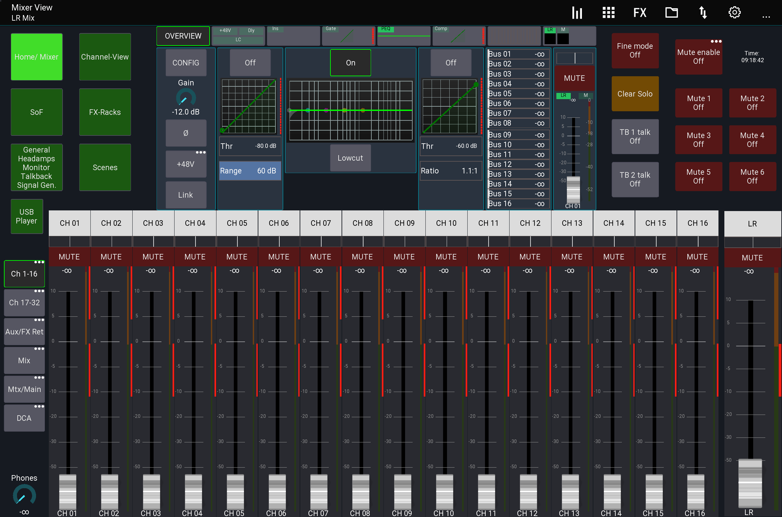Adjust the CH 01 channel fader
Viewport: 782px width, 517px height.
click(x=67, y=491)
